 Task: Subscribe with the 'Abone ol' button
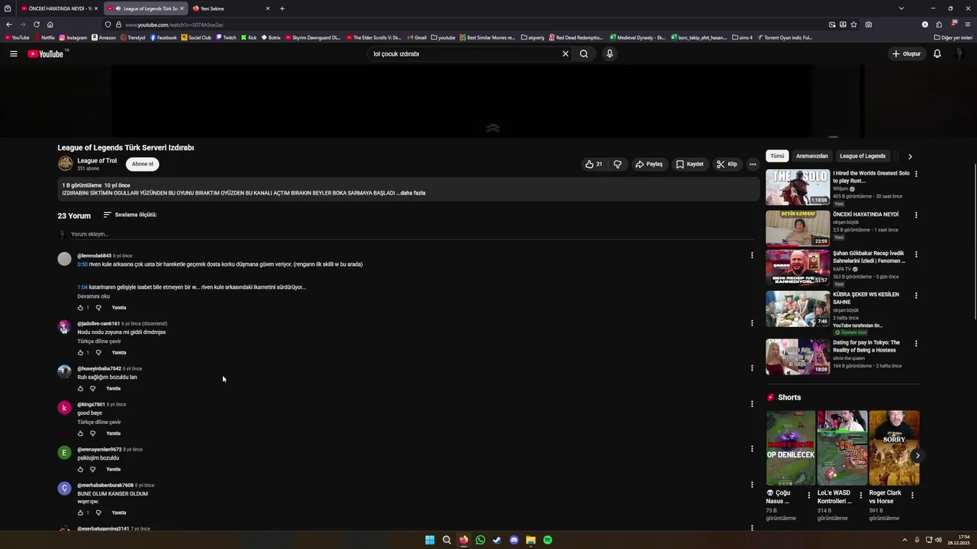click(142, 164)
